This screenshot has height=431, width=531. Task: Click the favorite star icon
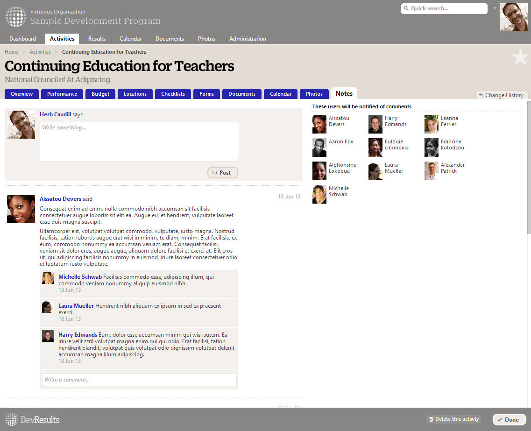(x=520, y=57)
